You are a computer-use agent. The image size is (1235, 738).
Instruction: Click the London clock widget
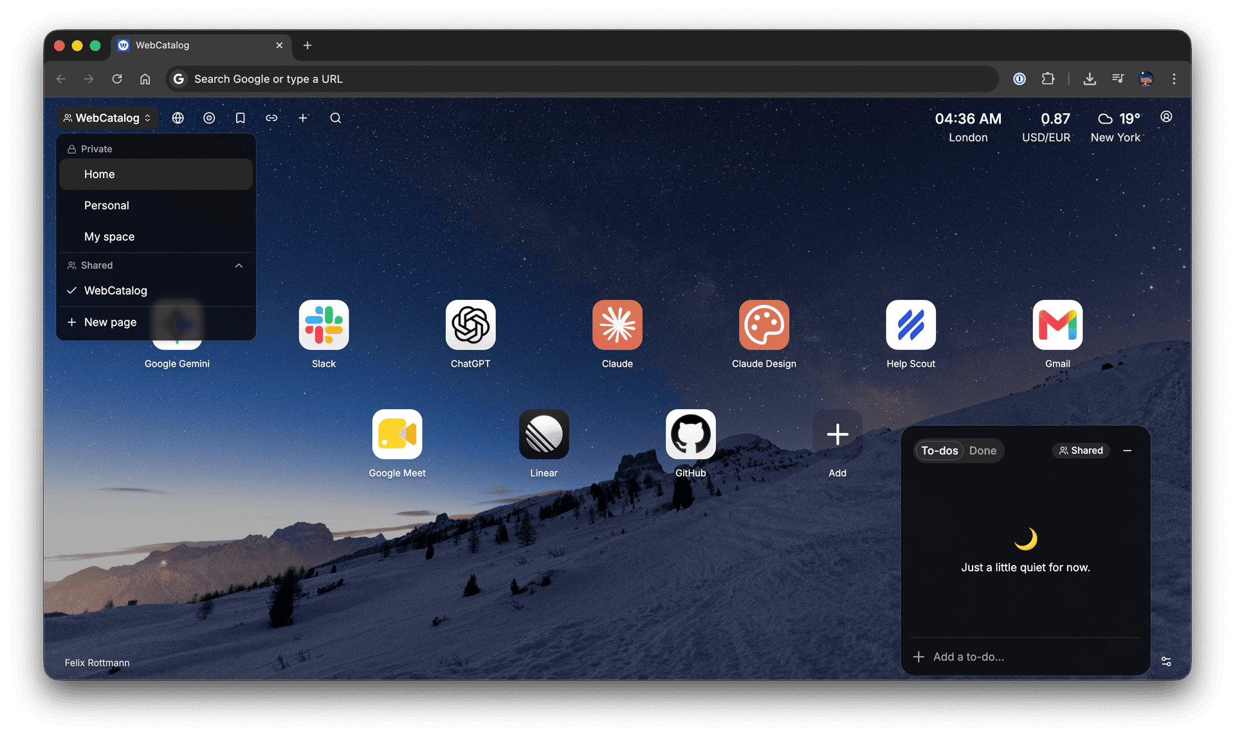click(968, 127)
